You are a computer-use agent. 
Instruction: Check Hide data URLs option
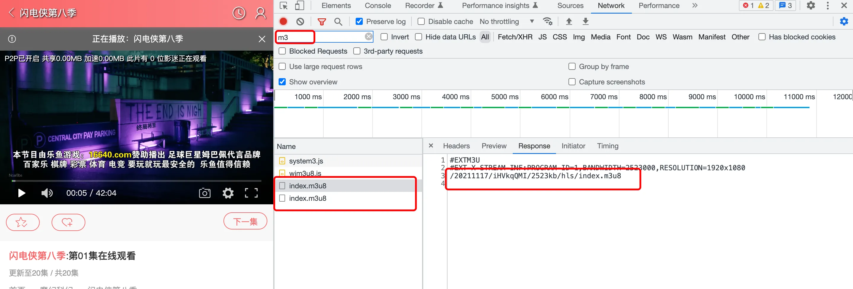tap(418, 37)
